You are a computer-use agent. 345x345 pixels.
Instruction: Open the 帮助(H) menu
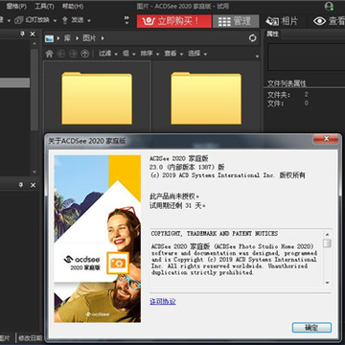click(x=73, y=6)
